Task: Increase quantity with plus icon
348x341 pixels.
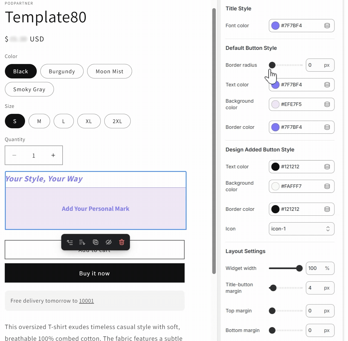Action: (53, 155)
